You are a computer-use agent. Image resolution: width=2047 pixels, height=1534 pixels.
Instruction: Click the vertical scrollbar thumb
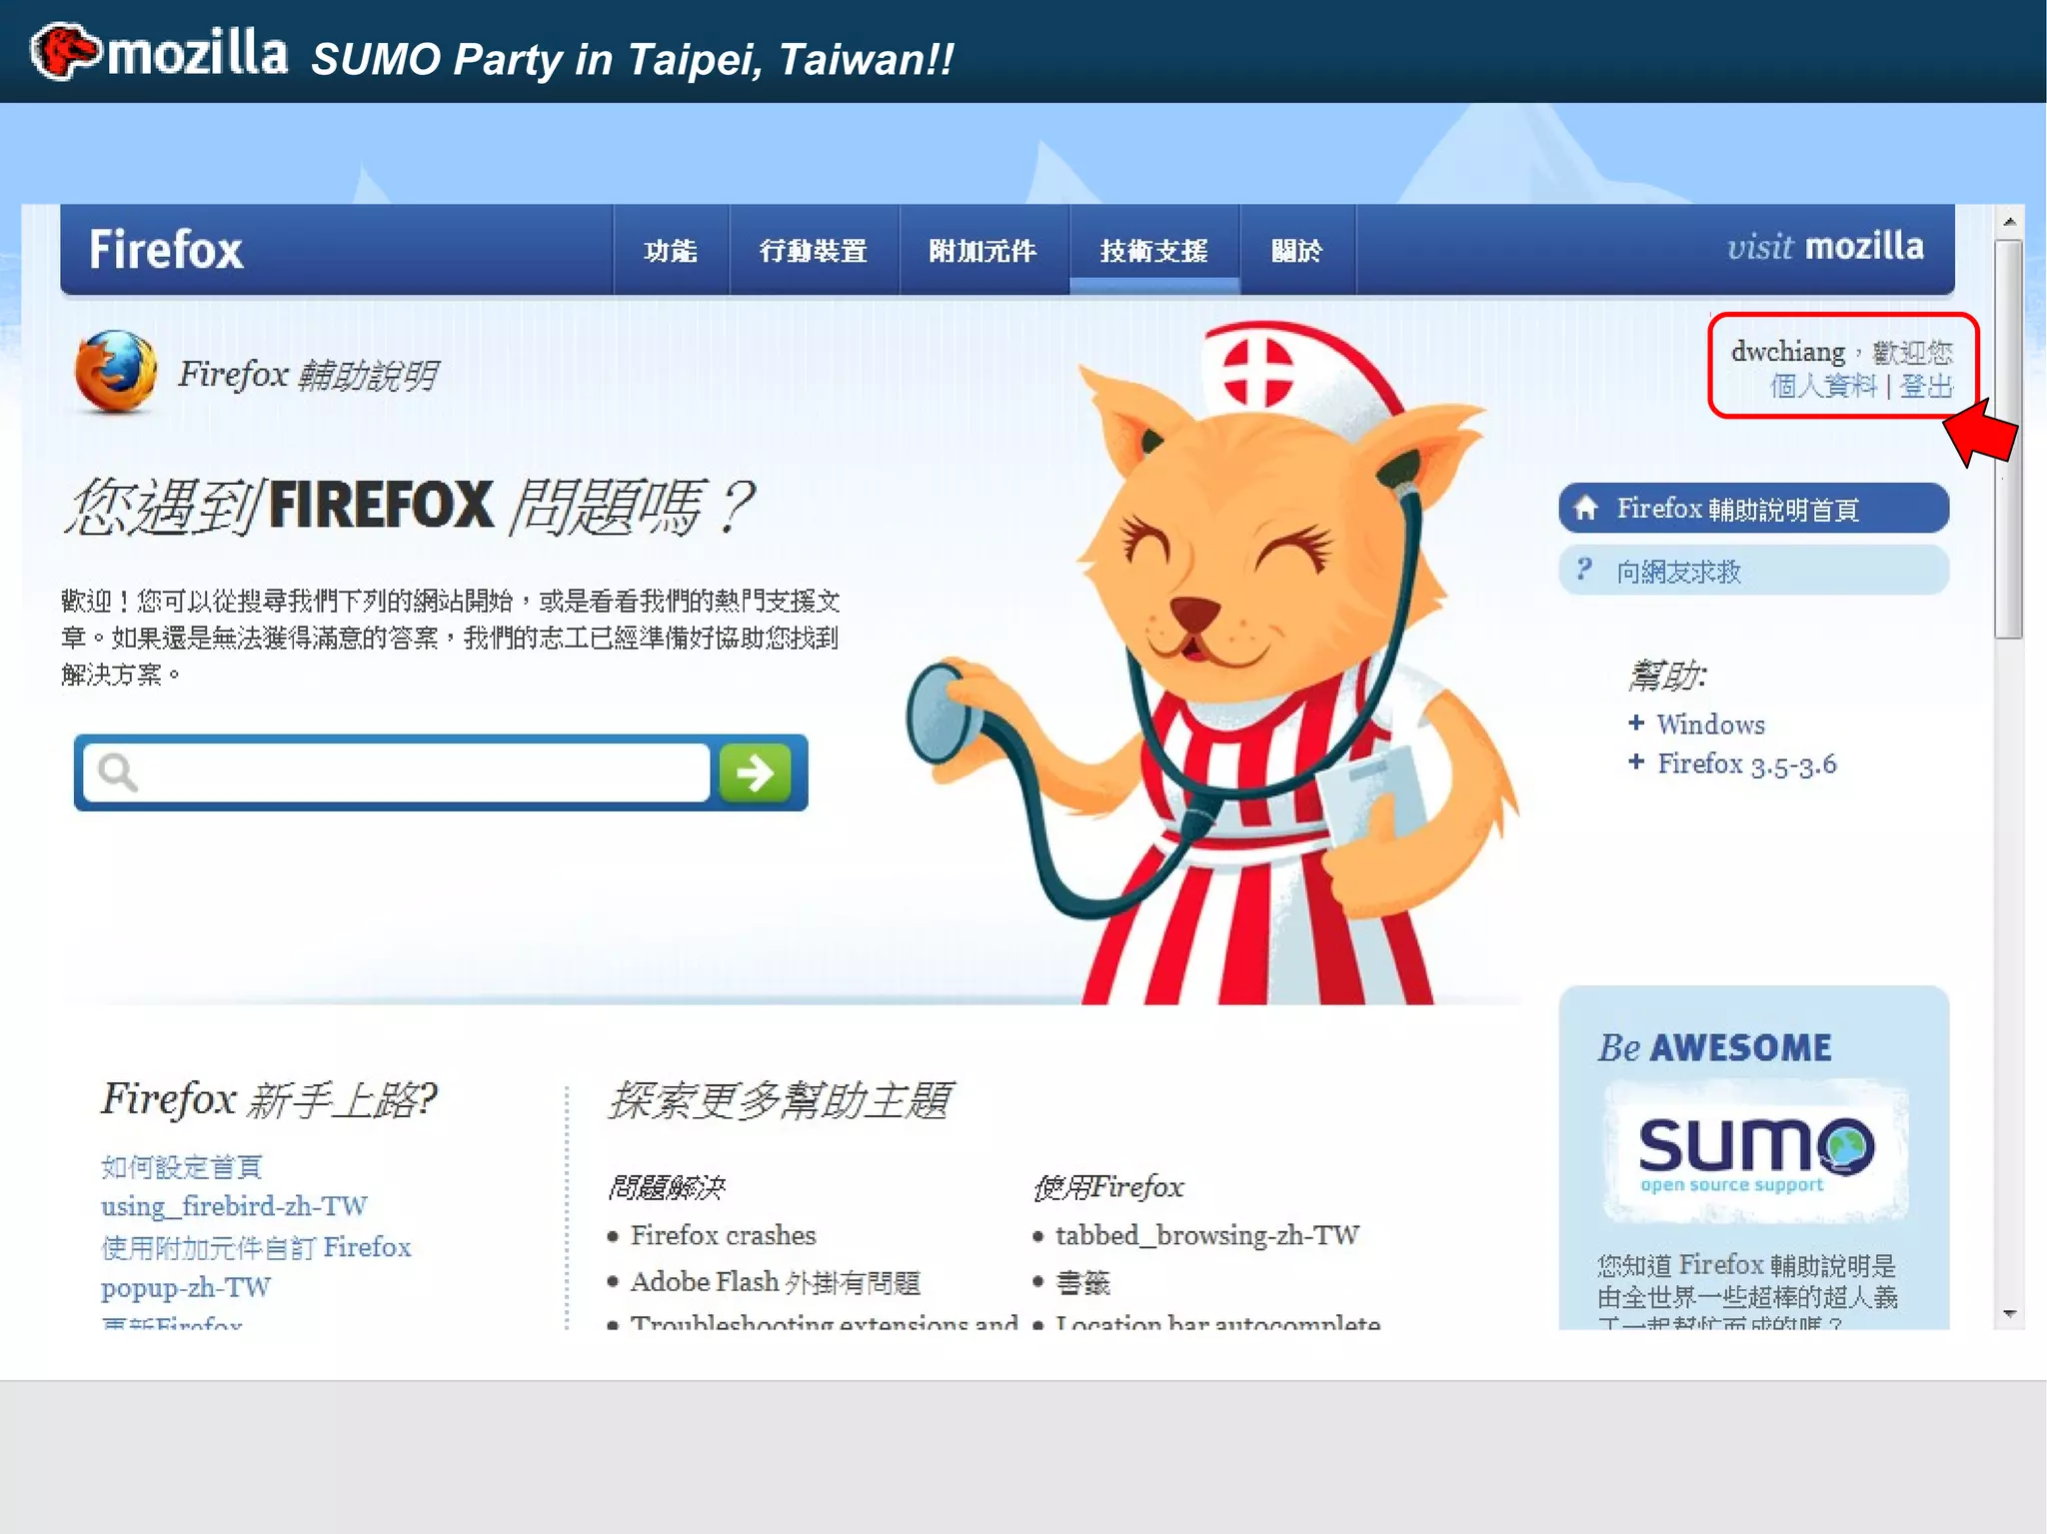(2009, 438)
